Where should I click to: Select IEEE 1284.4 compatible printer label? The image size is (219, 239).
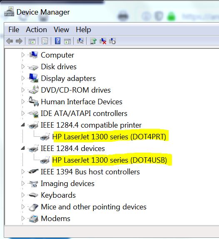click(91, 125)
